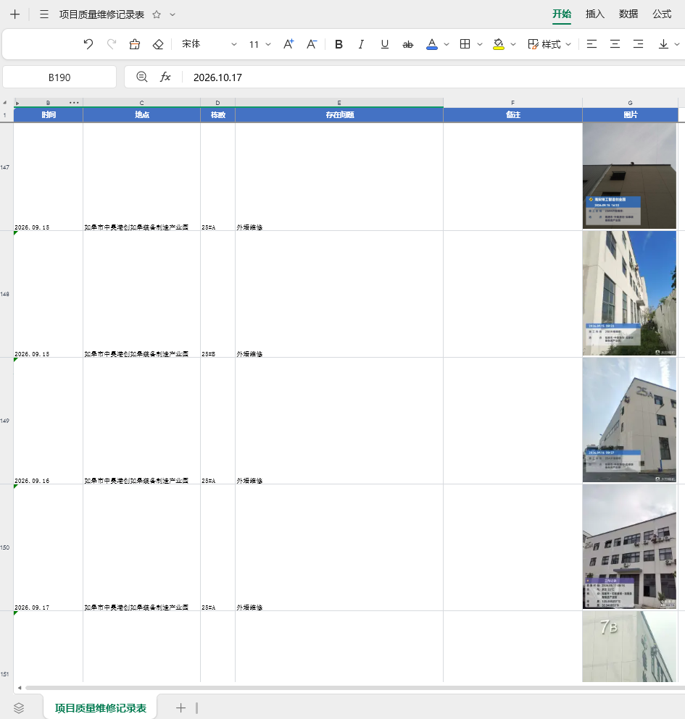Center align text
685x719 pixels.
[615, 44]
